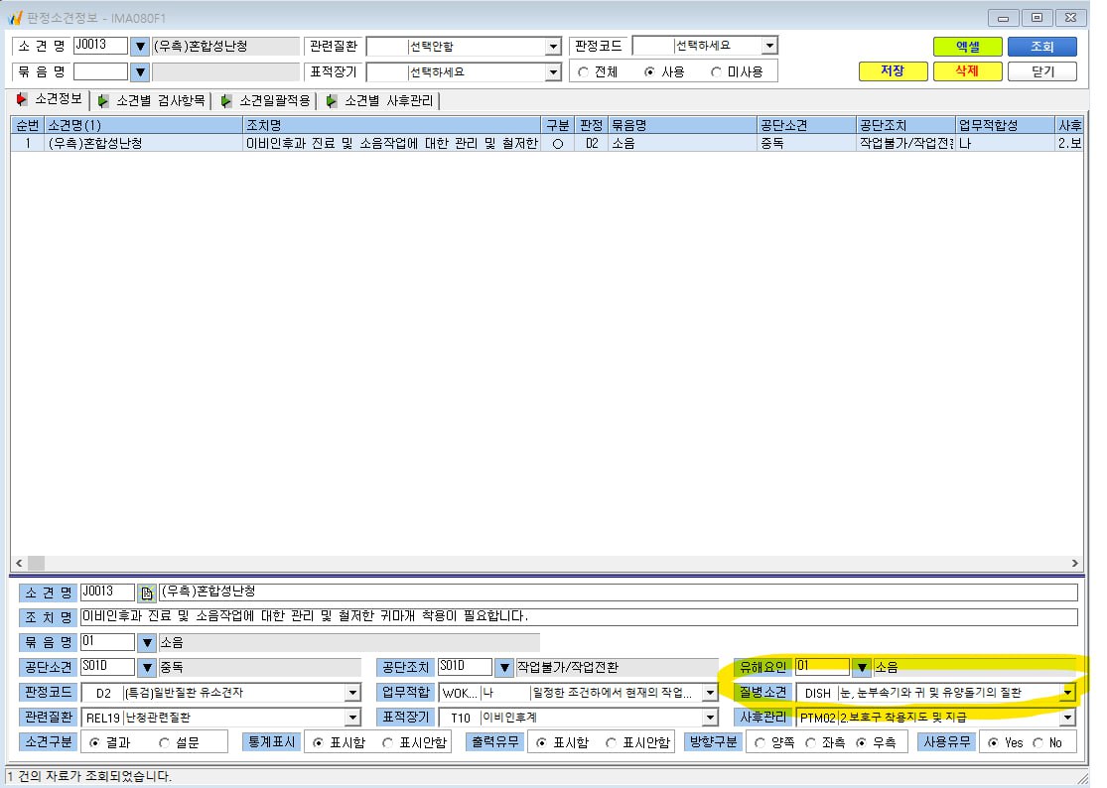Select the 미사용 radio button
The image size is (1107, 788).
click(716, 72)
